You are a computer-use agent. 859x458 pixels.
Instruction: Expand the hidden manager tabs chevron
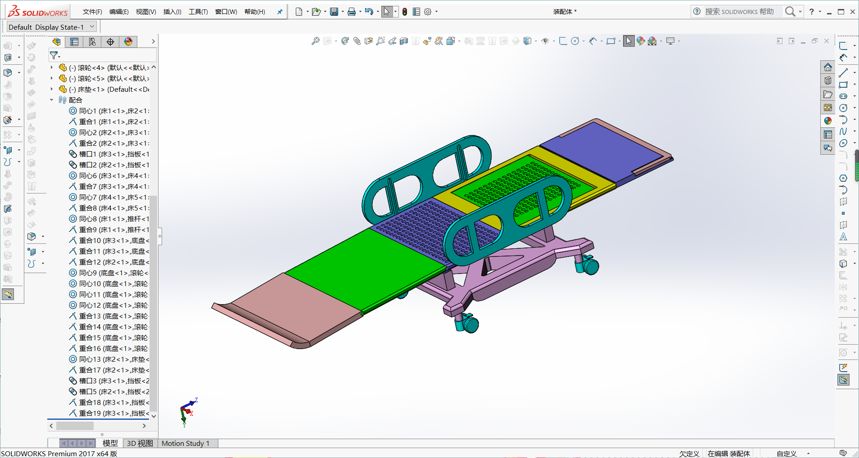(153, 41)
